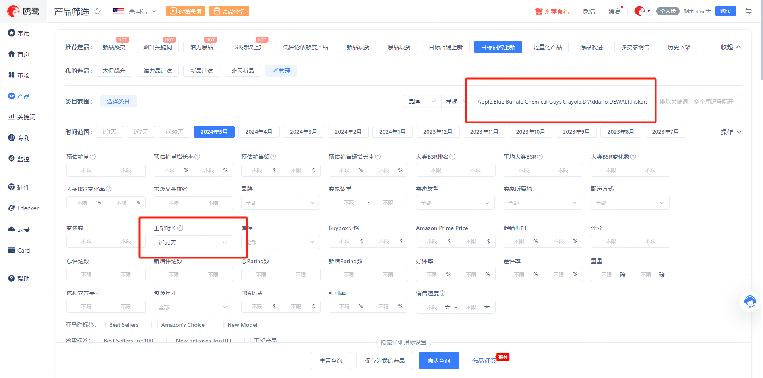Focus the brand keyword input field

562,102
